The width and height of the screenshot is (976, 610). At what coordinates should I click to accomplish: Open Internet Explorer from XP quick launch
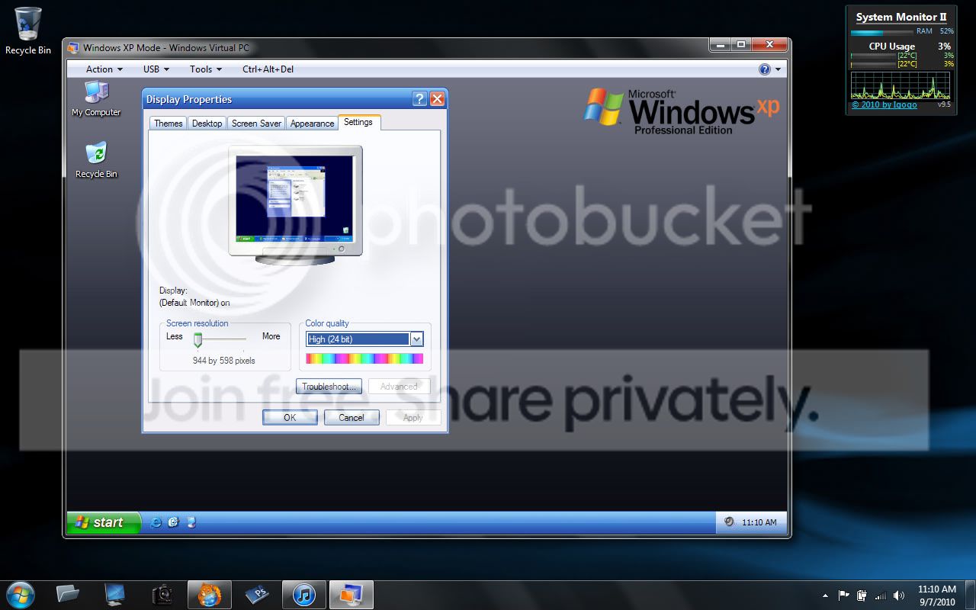coord(156,522)
